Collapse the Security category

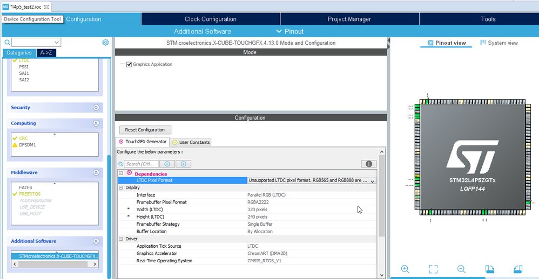point(96,107)
